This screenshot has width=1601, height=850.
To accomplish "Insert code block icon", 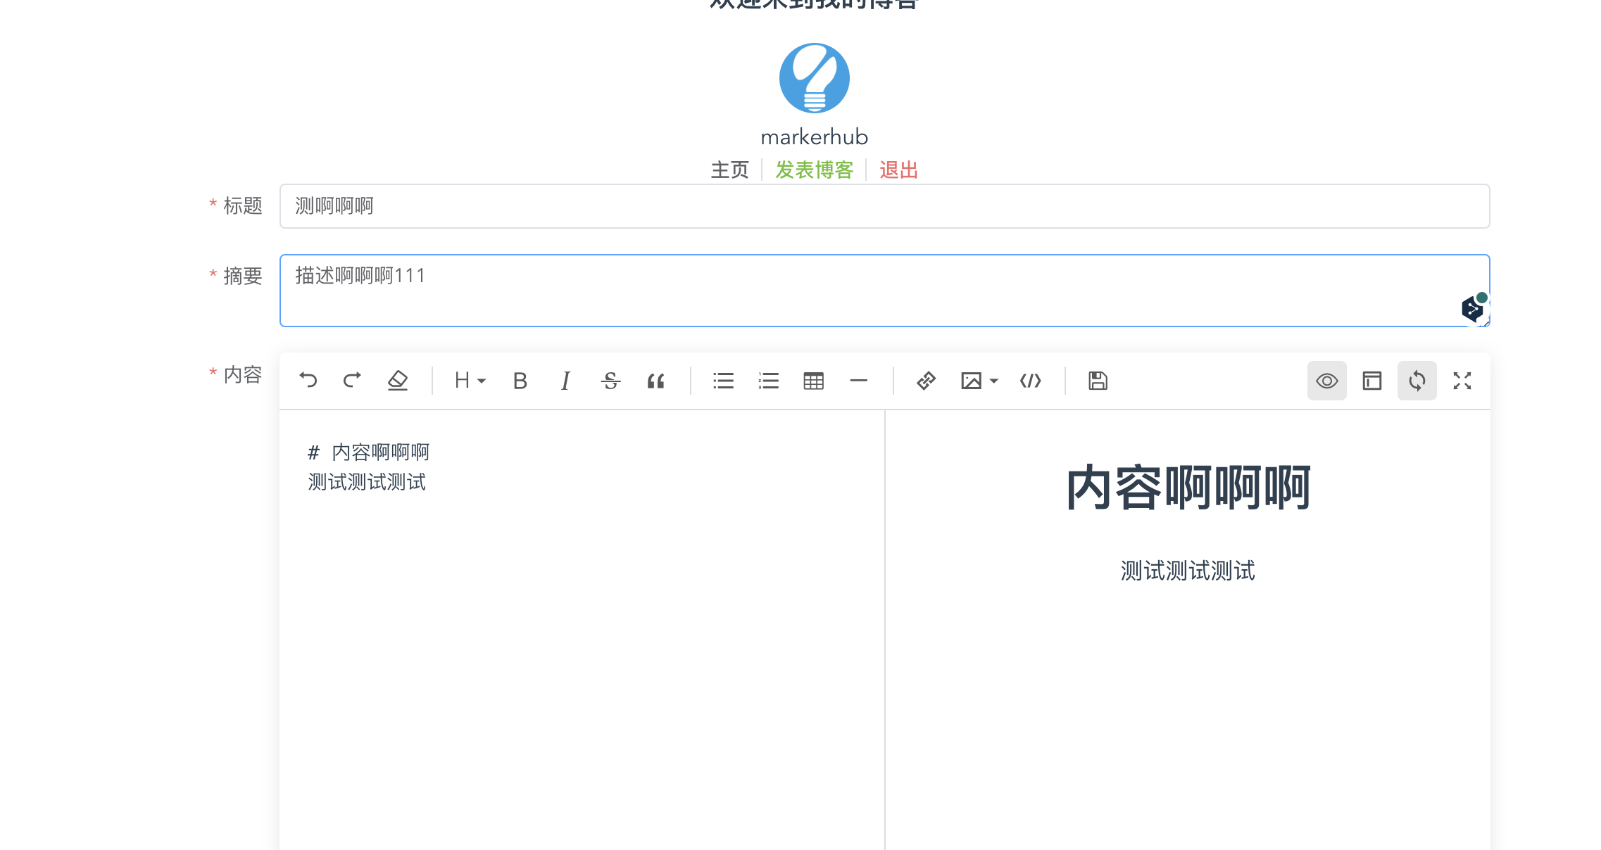I will [x=1030, y=381].
